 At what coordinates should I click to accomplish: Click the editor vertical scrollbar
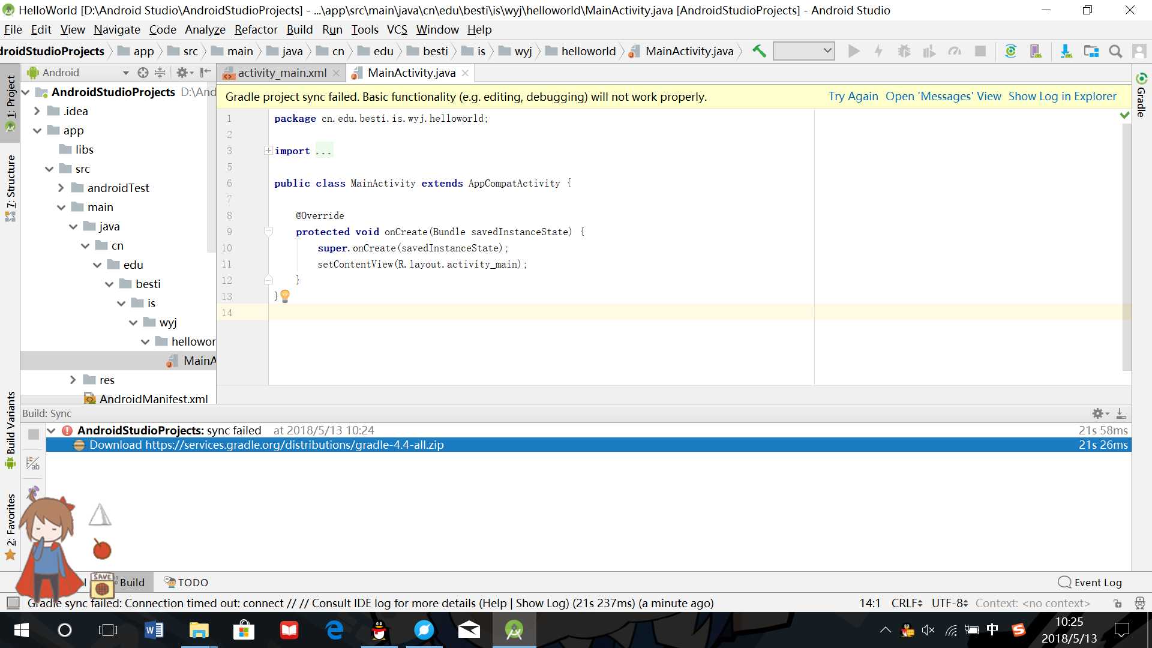pos(1127,246)
